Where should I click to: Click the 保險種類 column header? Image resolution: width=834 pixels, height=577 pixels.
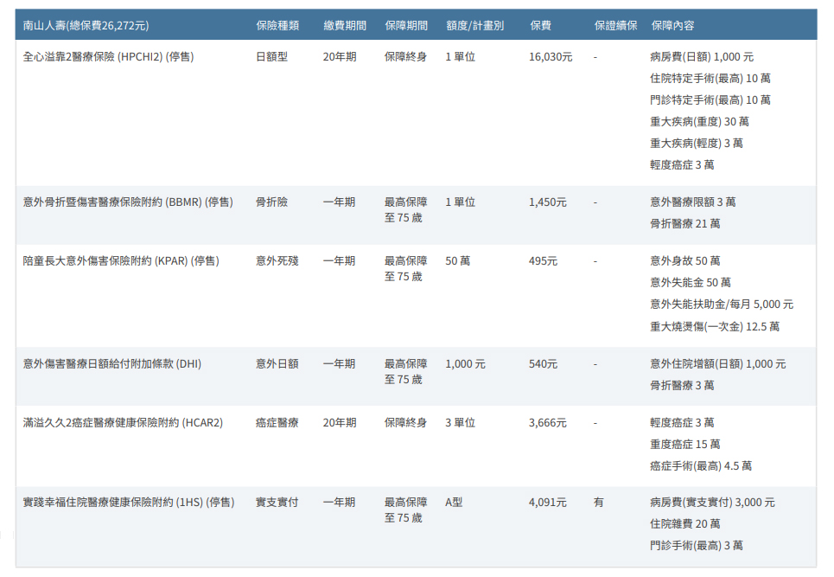[277, 25]
